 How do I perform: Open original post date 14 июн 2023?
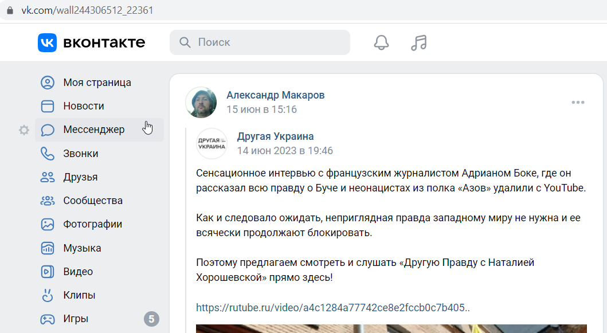tap(285, 151)
